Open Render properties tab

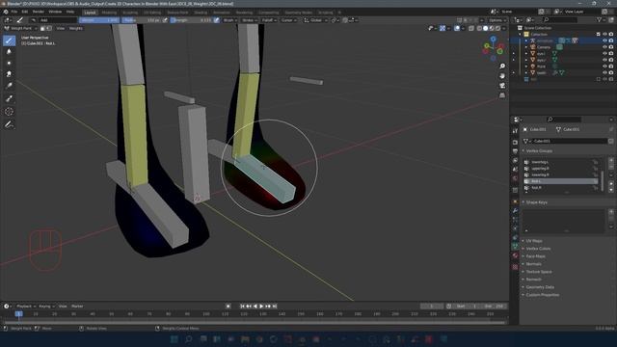[x=515, y=142]
